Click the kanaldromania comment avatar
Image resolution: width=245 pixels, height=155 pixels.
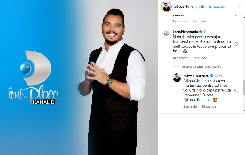pyautogui.click(x=166, y=33)
